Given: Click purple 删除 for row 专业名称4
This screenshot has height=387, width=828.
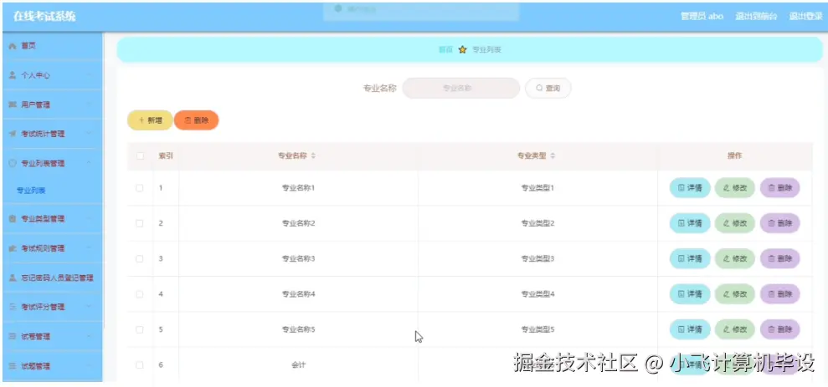Looking at the screenshot, I should (780, 293).
